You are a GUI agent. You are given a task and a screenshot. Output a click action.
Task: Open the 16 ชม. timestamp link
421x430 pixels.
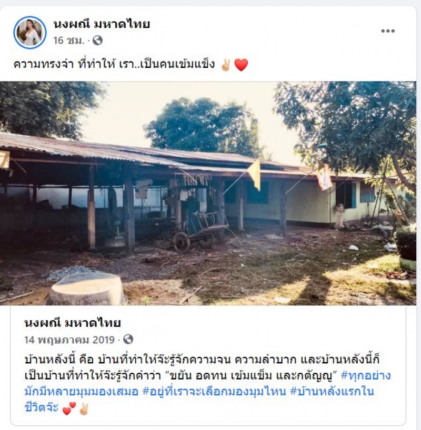[68, 40]
